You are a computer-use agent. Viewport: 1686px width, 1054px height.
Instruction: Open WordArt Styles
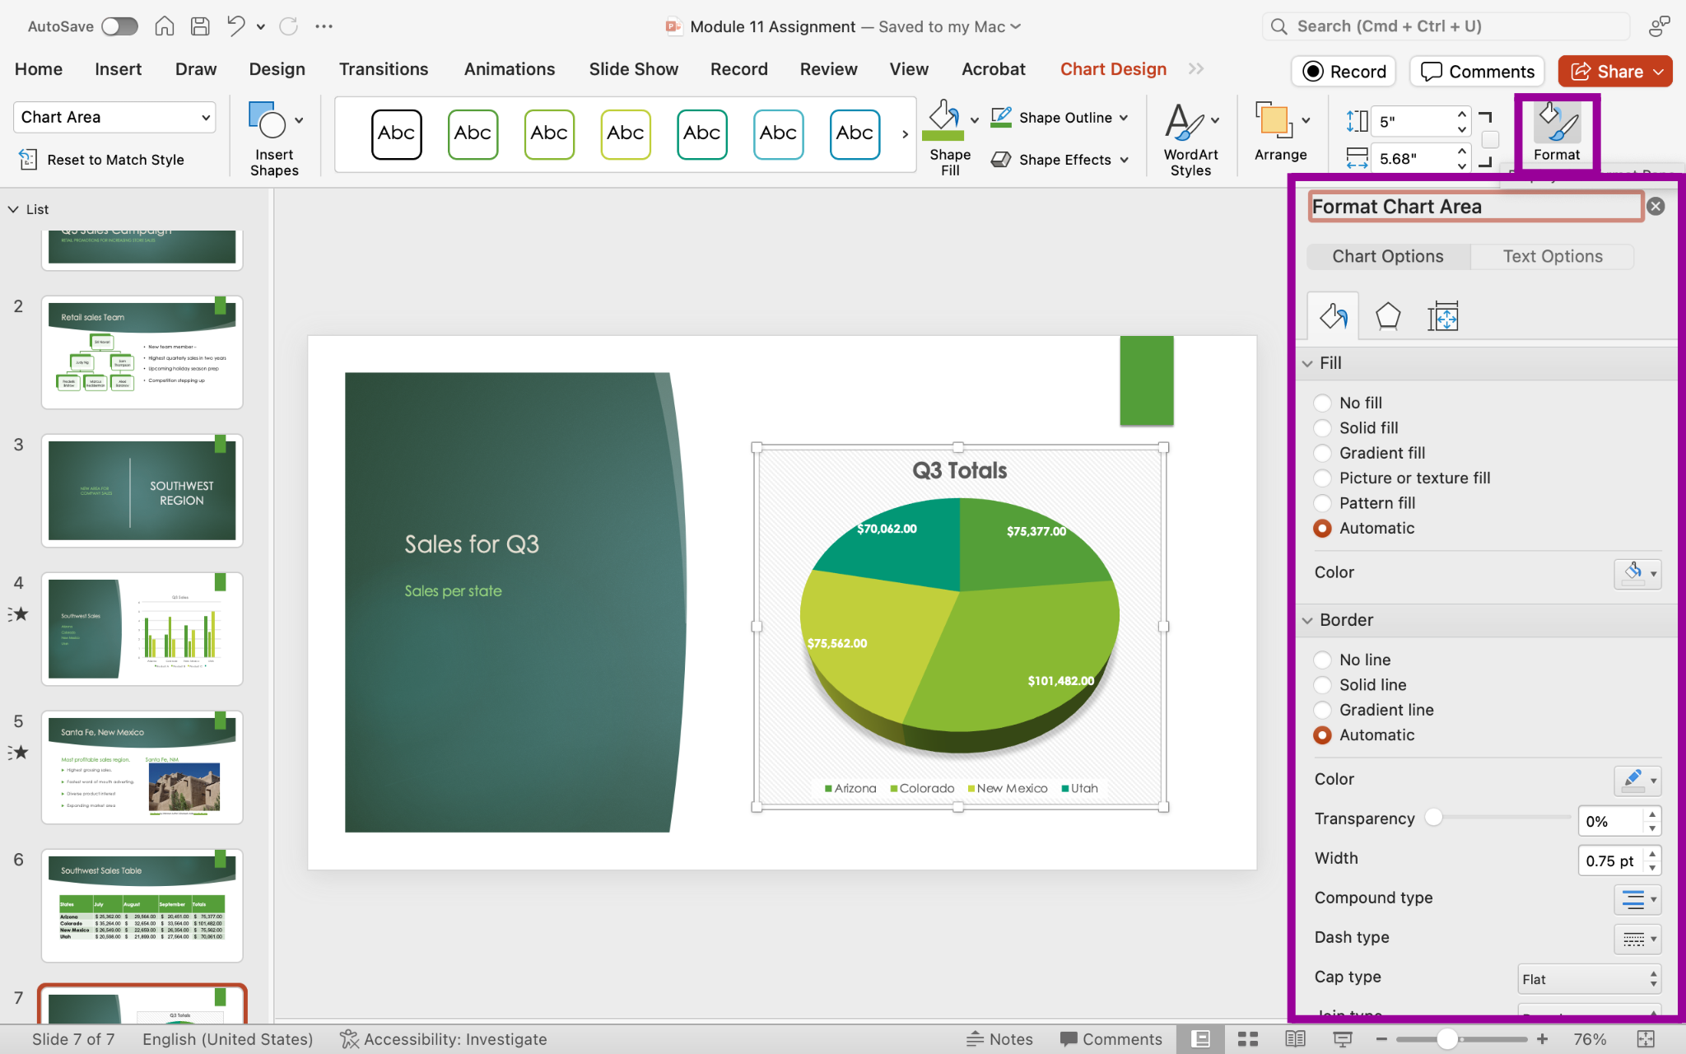point(1190,138)
